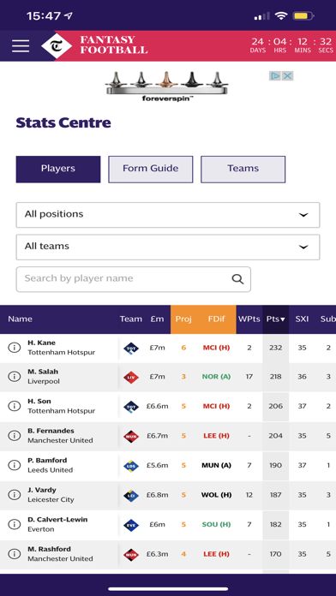Select the Players tab
Screen dimensions: 336x596
pos(58,170)
